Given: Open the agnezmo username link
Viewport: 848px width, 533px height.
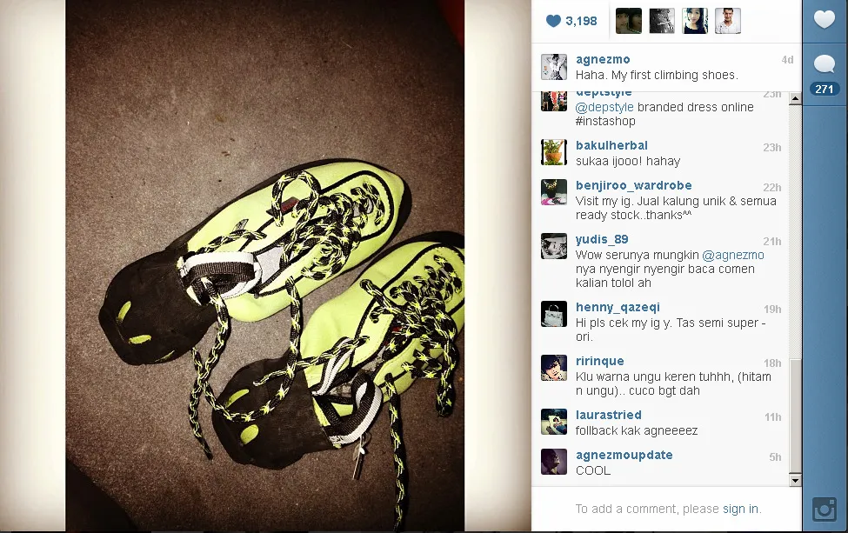Looking at the screenshot, I should [603, 59].
